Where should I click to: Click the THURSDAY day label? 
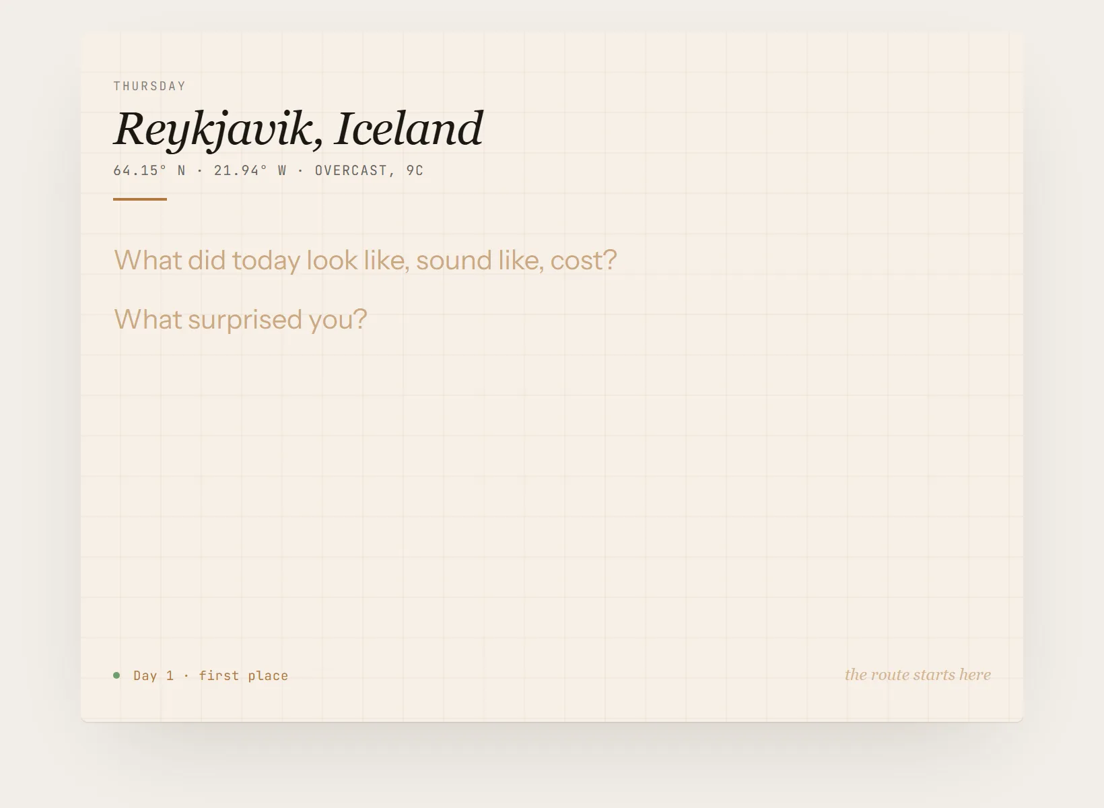pos(149,86)
